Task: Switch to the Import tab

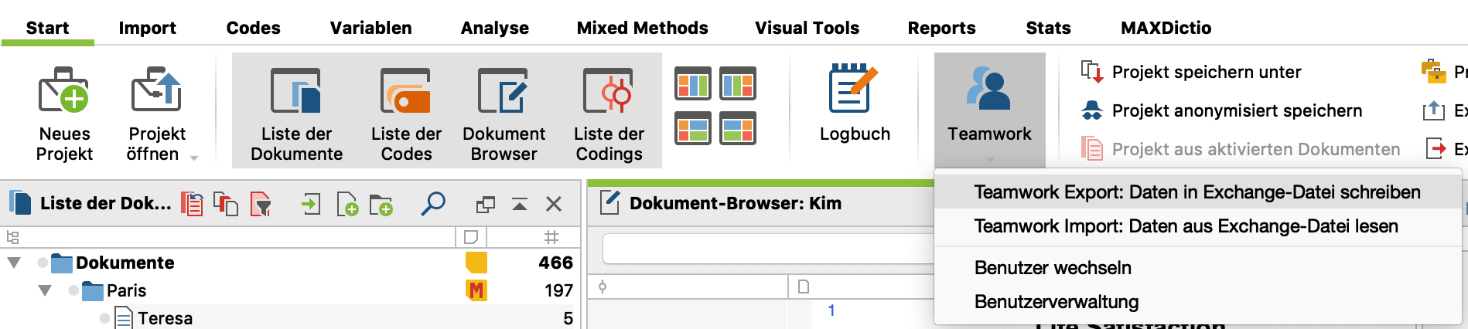Action: click(x=147, y=28)
